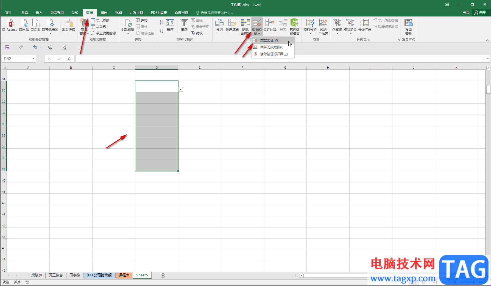Viewport: 491px width, 286px height.
Task: Collapse the ribbon
Action: coord(487,40)
